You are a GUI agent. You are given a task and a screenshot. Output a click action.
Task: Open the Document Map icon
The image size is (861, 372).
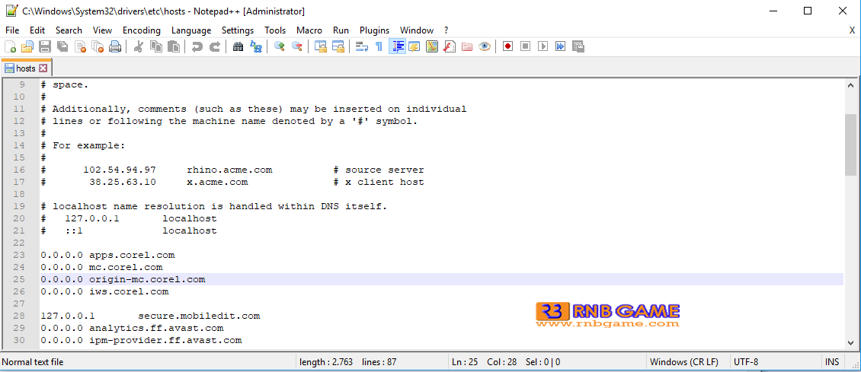[432, 46]
